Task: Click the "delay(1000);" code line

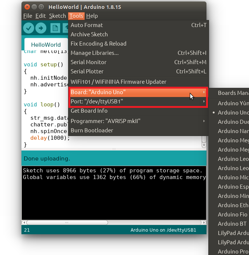Action: (x=50, y=138)
